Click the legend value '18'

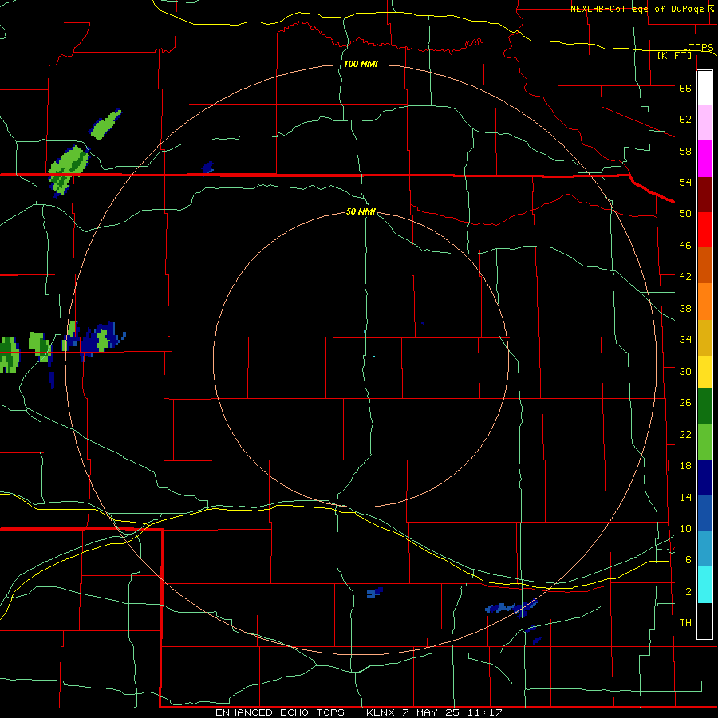(x=685, y=466)
